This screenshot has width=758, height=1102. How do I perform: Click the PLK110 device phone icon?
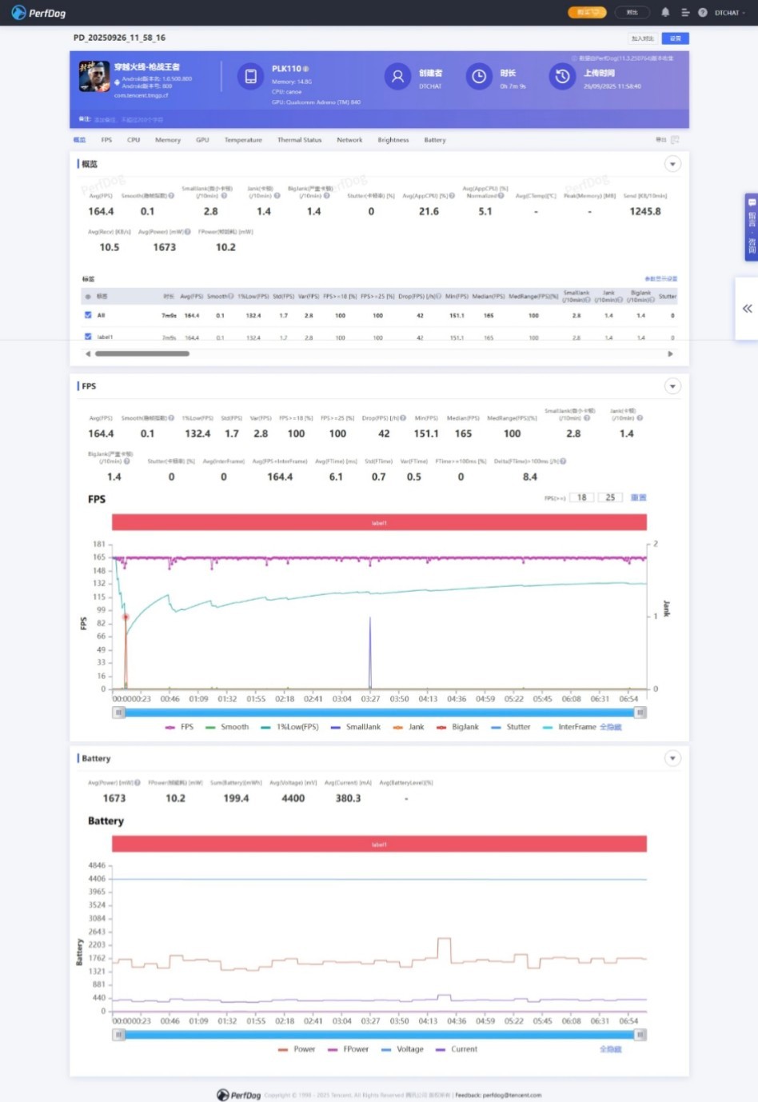coord(250,77)
